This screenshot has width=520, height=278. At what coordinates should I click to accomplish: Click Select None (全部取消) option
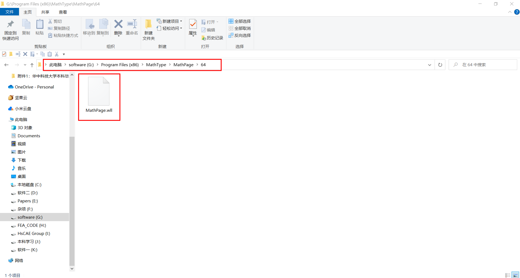click(240, 28)
